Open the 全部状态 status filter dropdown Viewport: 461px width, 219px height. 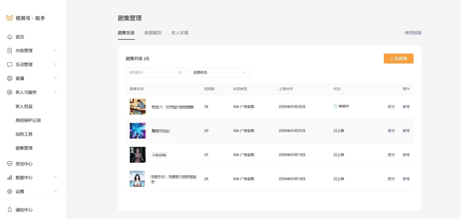[x=219, y=72]
